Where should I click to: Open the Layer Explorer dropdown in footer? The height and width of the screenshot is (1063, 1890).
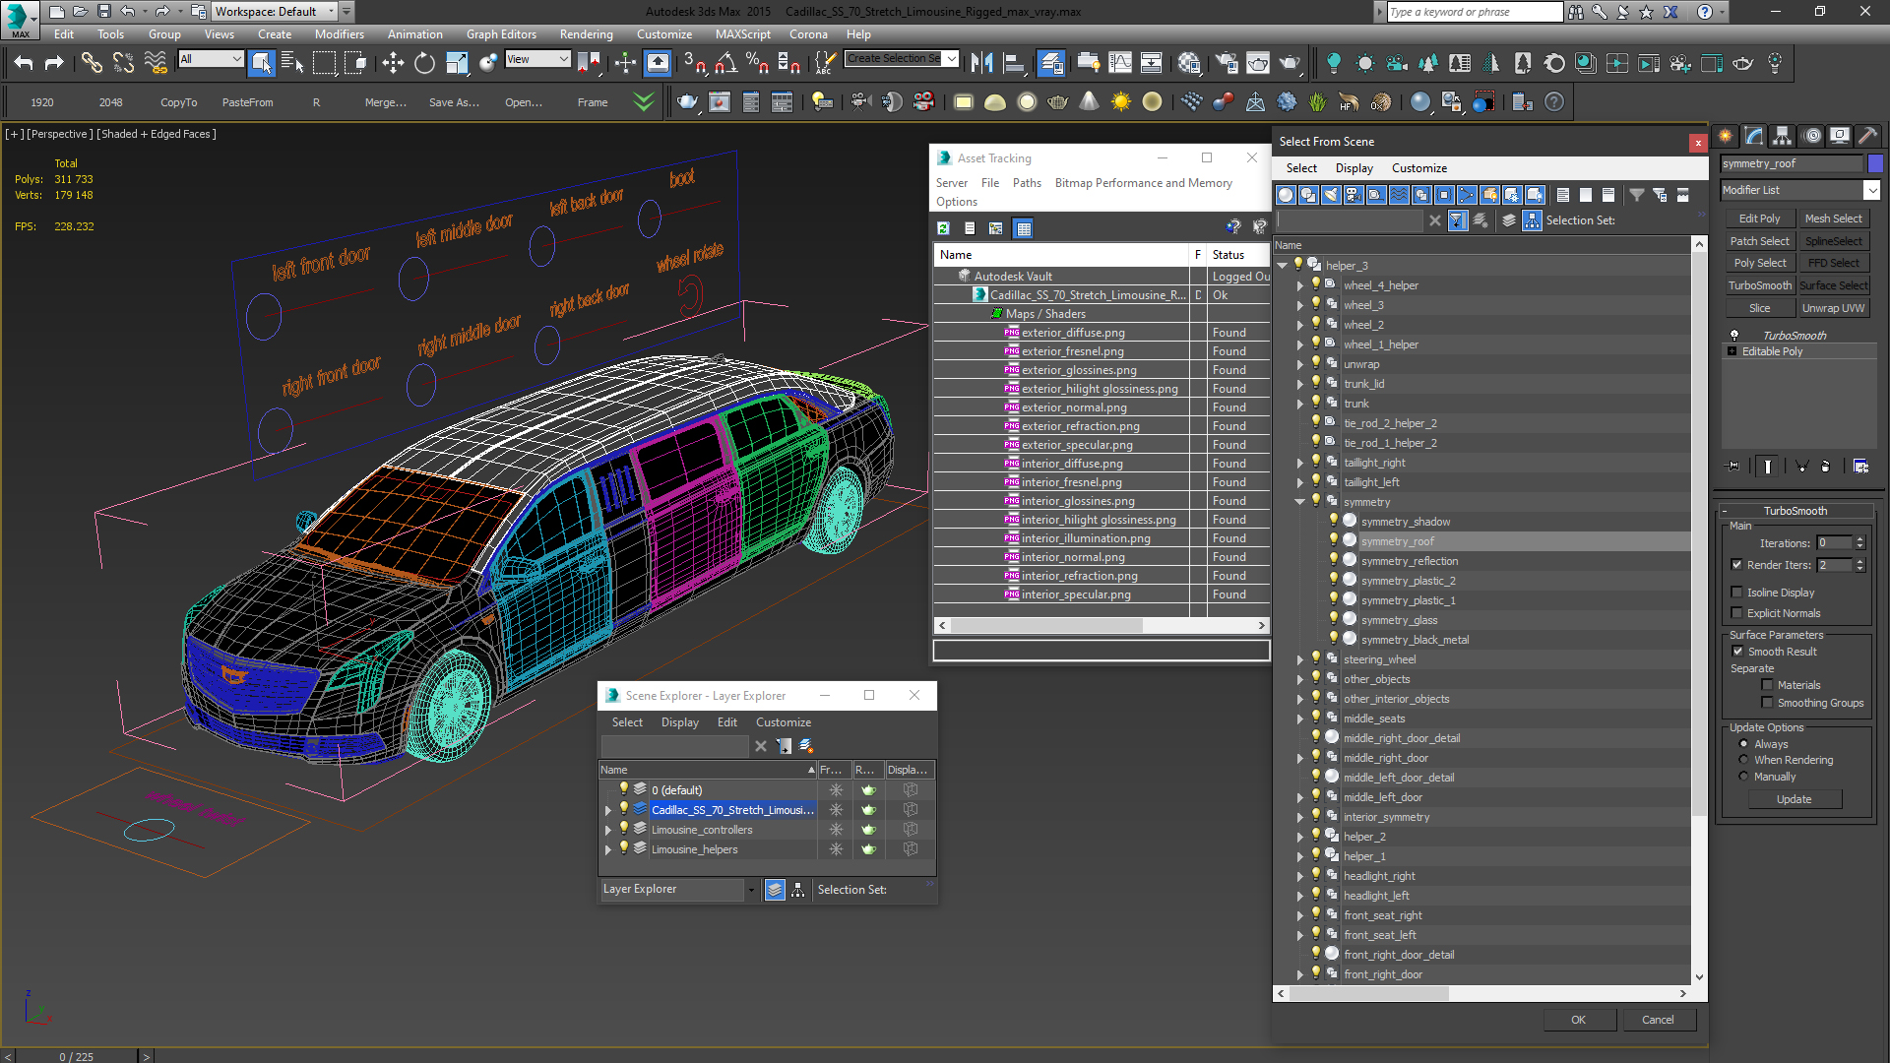pos(751,890)
